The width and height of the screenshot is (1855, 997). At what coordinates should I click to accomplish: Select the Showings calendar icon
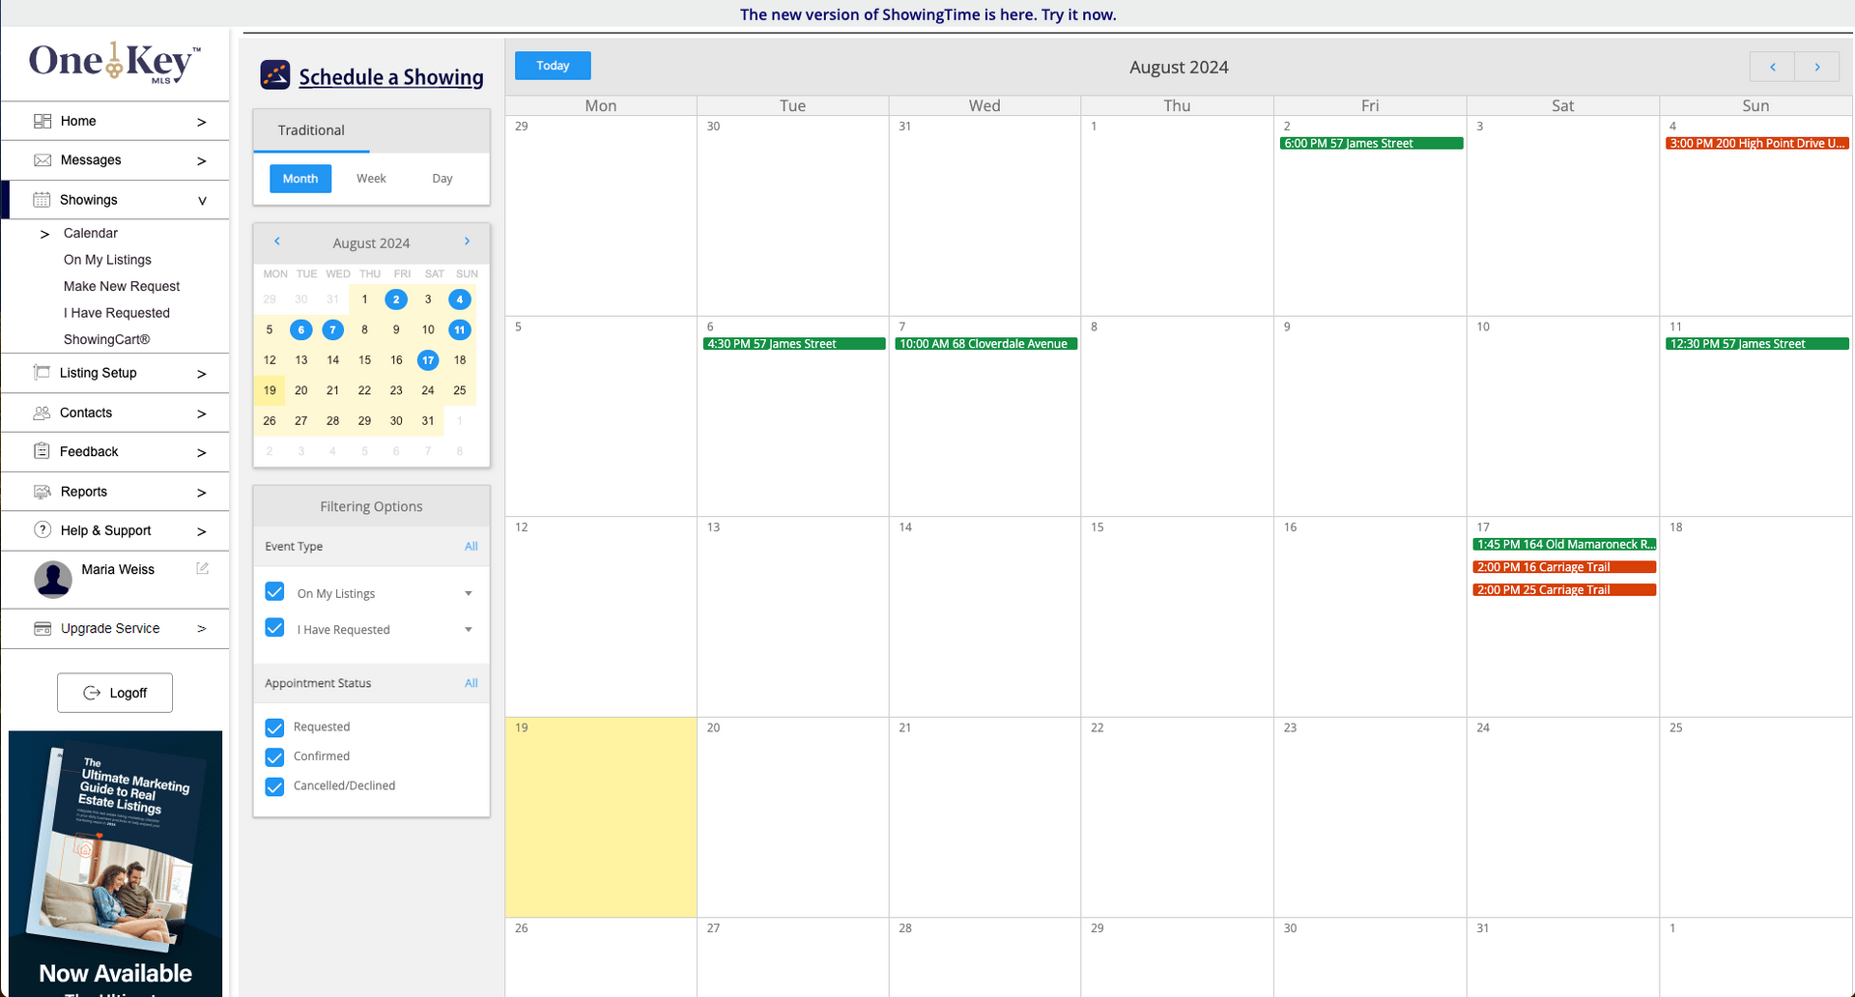(43, 199)
